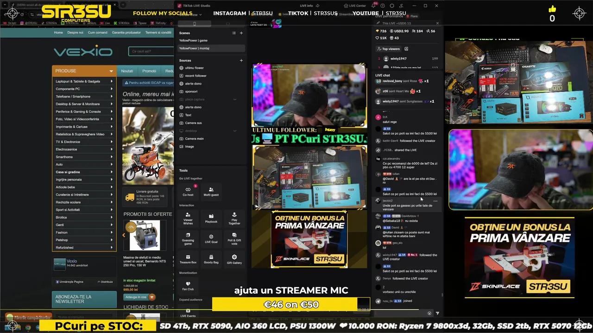Open the LIVE Center
The image size is (593, 333).
[356, 6]
